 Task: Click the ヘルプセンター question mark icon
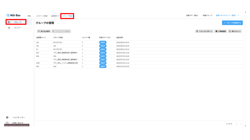click(7, 117)
